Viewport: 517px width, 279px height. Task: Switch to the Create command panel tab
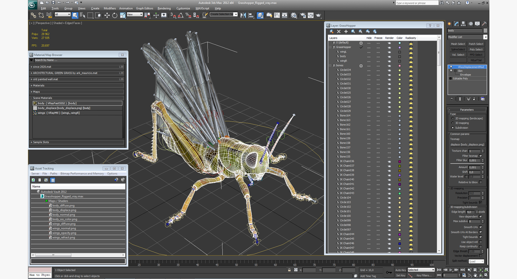450,24
